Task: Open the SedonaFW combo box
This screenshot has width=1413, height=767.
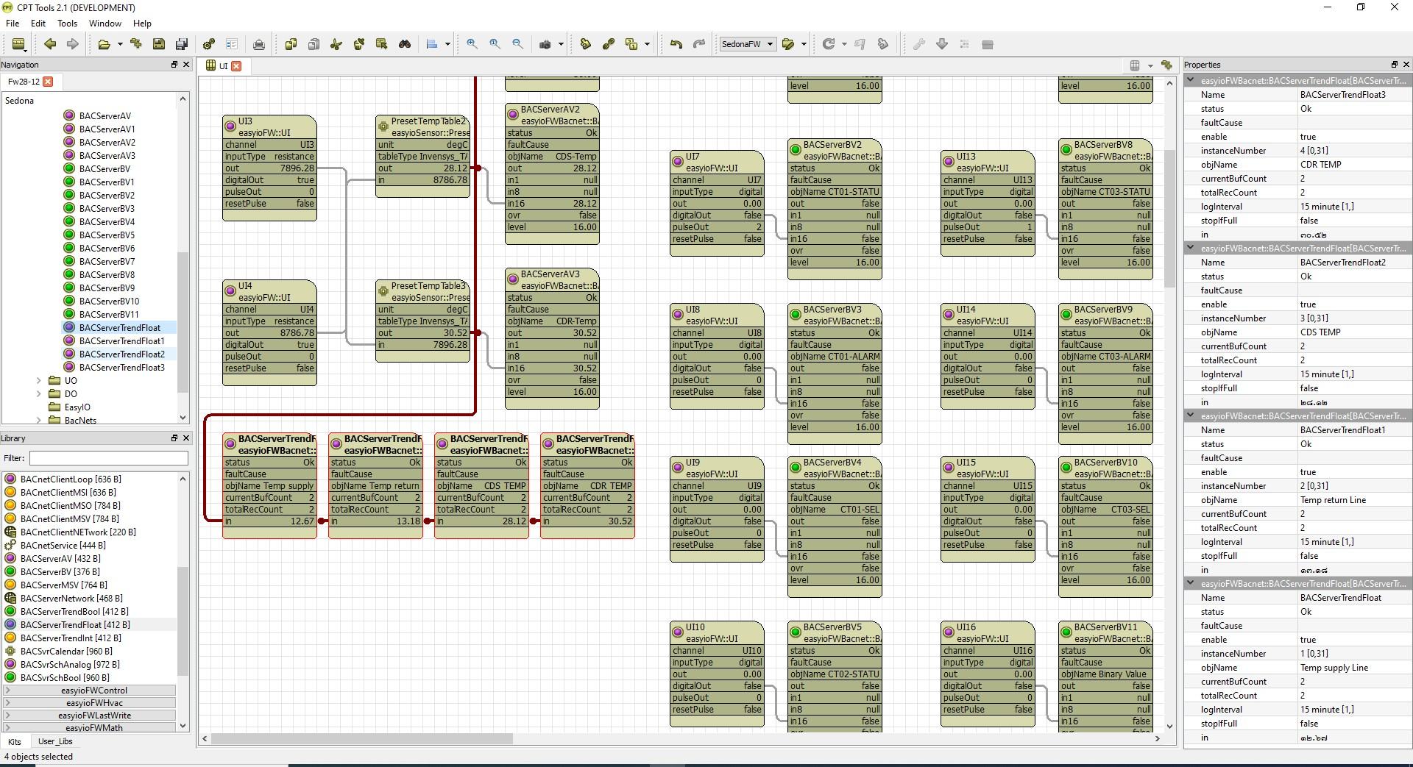Action: 748,44
